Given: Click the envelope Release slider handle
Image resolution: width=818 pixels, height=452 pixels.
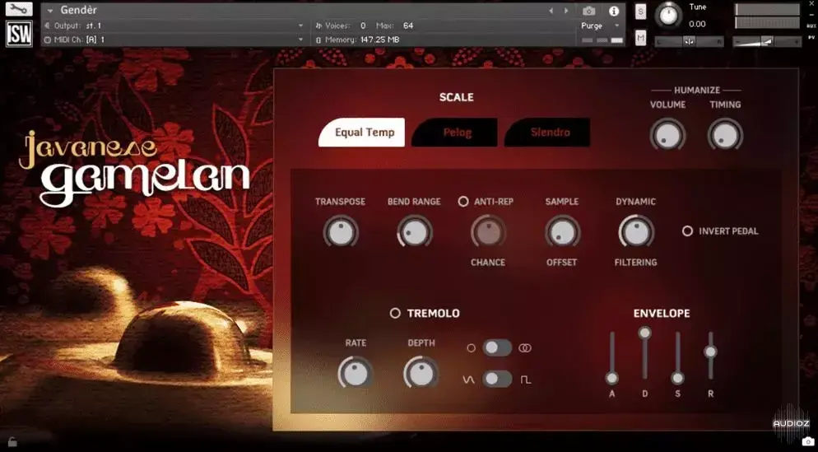Looking at the screenshot, I should [x=710, y=352].
